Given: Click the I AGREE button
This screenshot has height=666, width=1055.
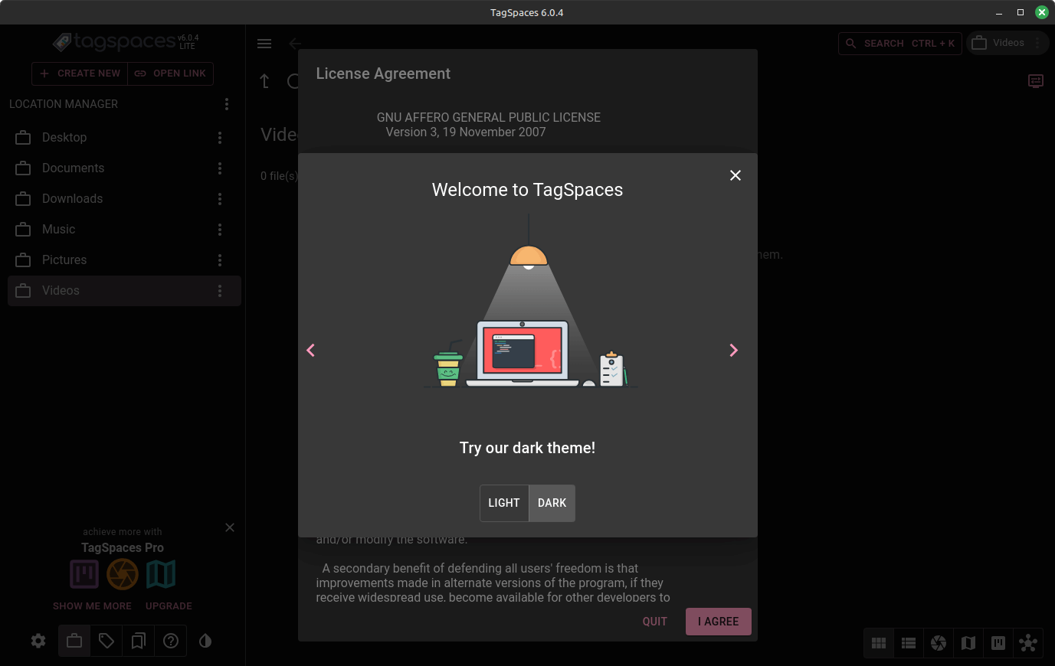Looking at the screenshot, I should 718,622.
